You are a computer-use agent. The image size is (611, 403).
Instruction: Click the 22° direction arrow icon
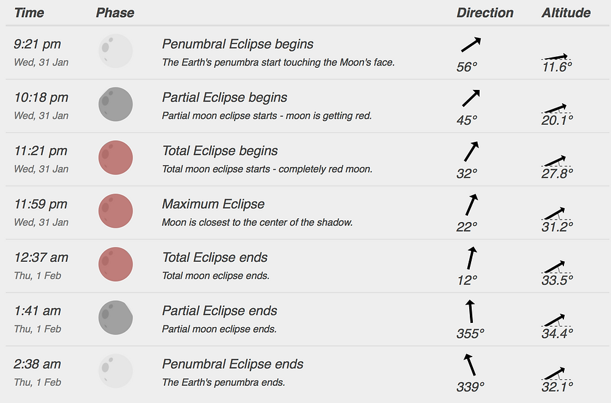(x=471, y=205)
